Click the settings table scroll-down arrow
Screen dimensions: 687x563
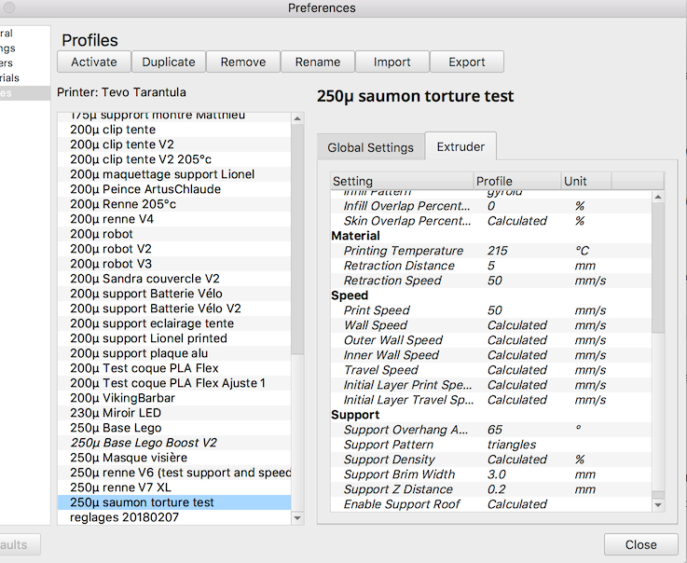tap(658, 505)
